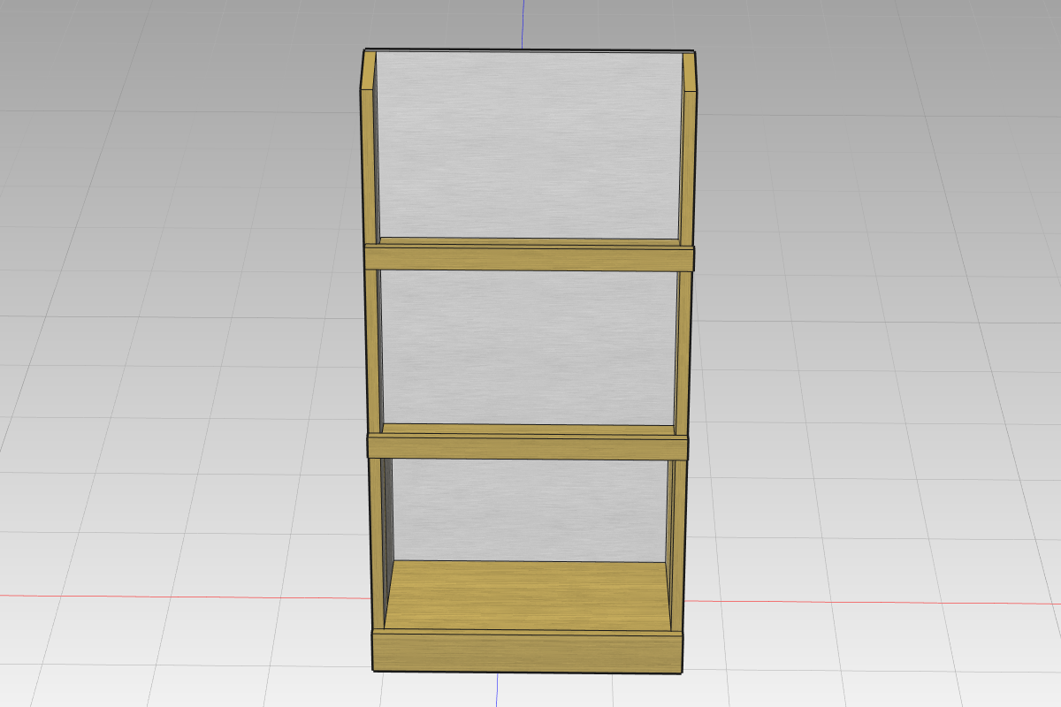The width and height of the screenshot is (1061, 707).
Task: Select the bottom front wooden board
Action: click(x=528, y=651)
